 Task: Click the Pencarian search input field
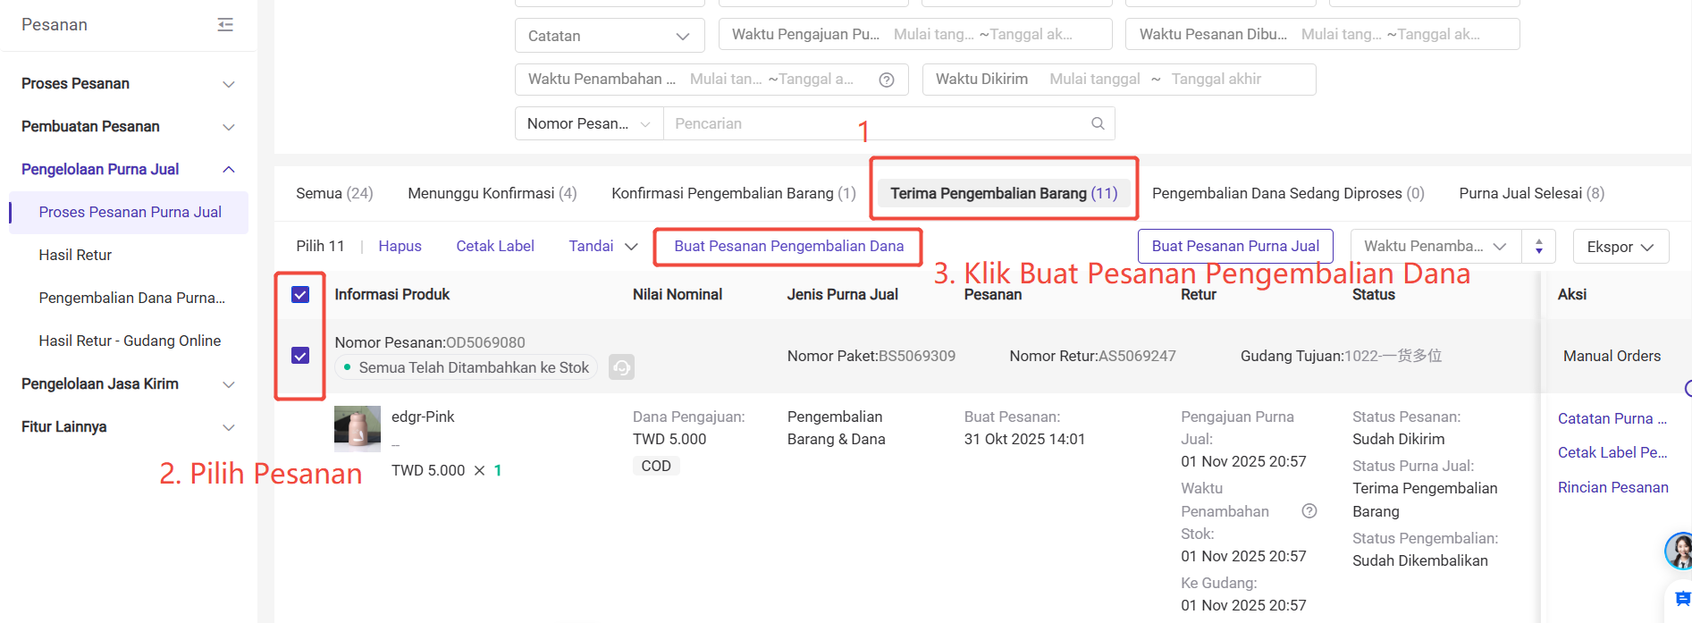pyautogui.click(x=876, y=123)
